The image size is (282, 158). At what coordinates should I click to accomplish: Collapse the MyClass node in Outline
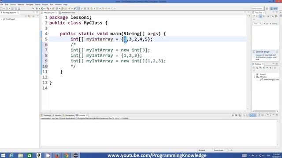tap(254, 77)
